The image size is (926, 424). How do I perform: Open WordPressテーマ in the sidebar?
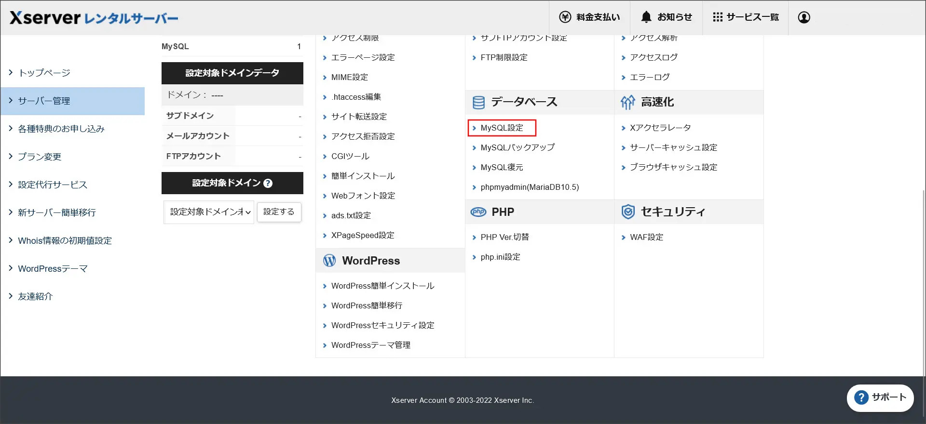coord(53,269)
